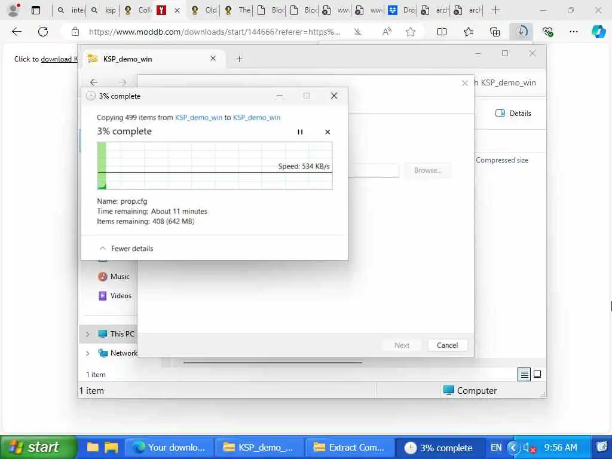Click the first folder quick launch icon
The image size is (612, 459).
[x=93, y=447]
